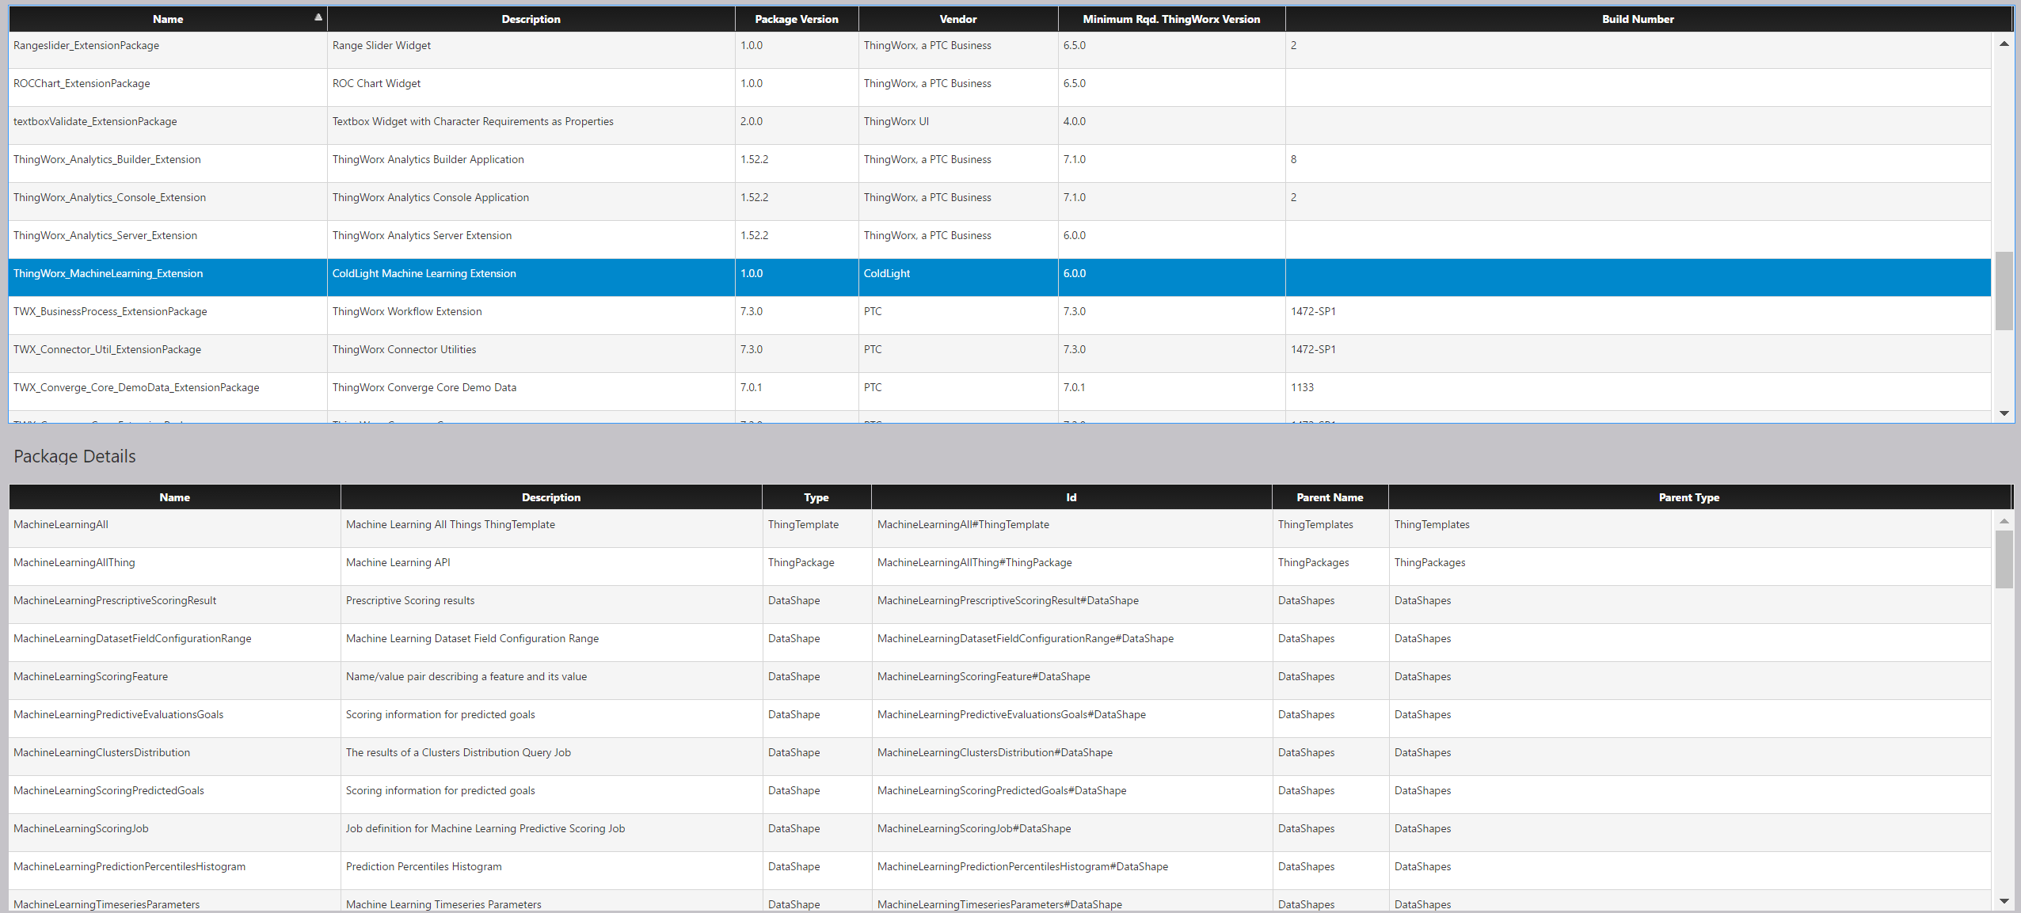
Task: Select textboxValidate_ExtensionPackage row
Action: click(999, 126)
